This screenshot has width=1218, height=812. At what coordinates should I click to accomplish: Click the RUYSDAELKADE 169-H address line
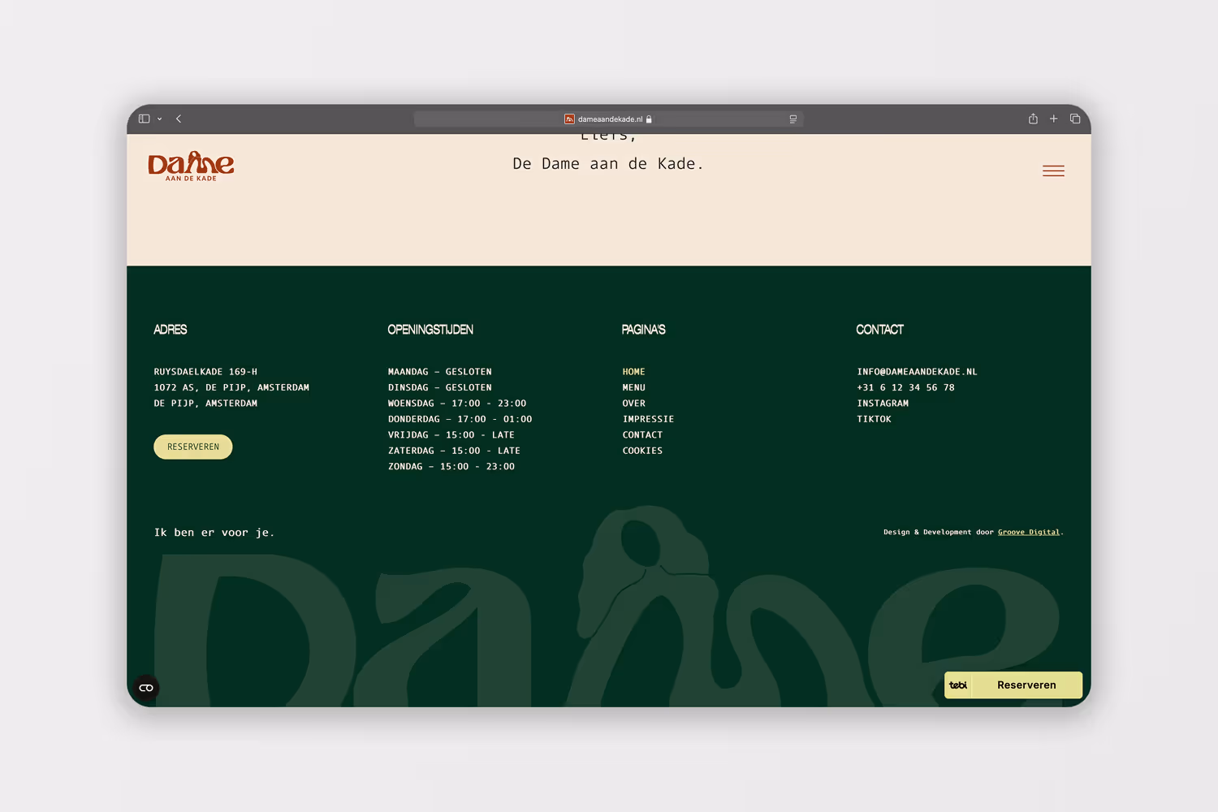coord(205,372)
